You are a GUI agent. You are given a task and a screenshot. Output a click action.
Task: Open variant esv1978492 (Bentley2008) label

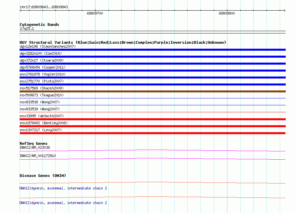[44, 123]
